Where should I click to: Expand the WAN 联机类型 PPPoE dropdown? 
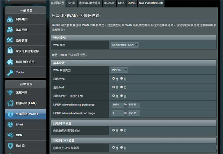point(120,70)
